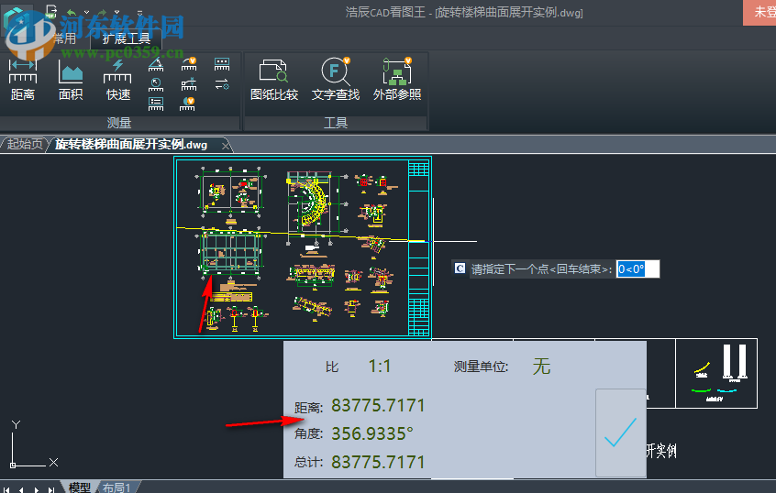
Task: Click the 测量 panel group label
Action: click(x=119, y=123)
